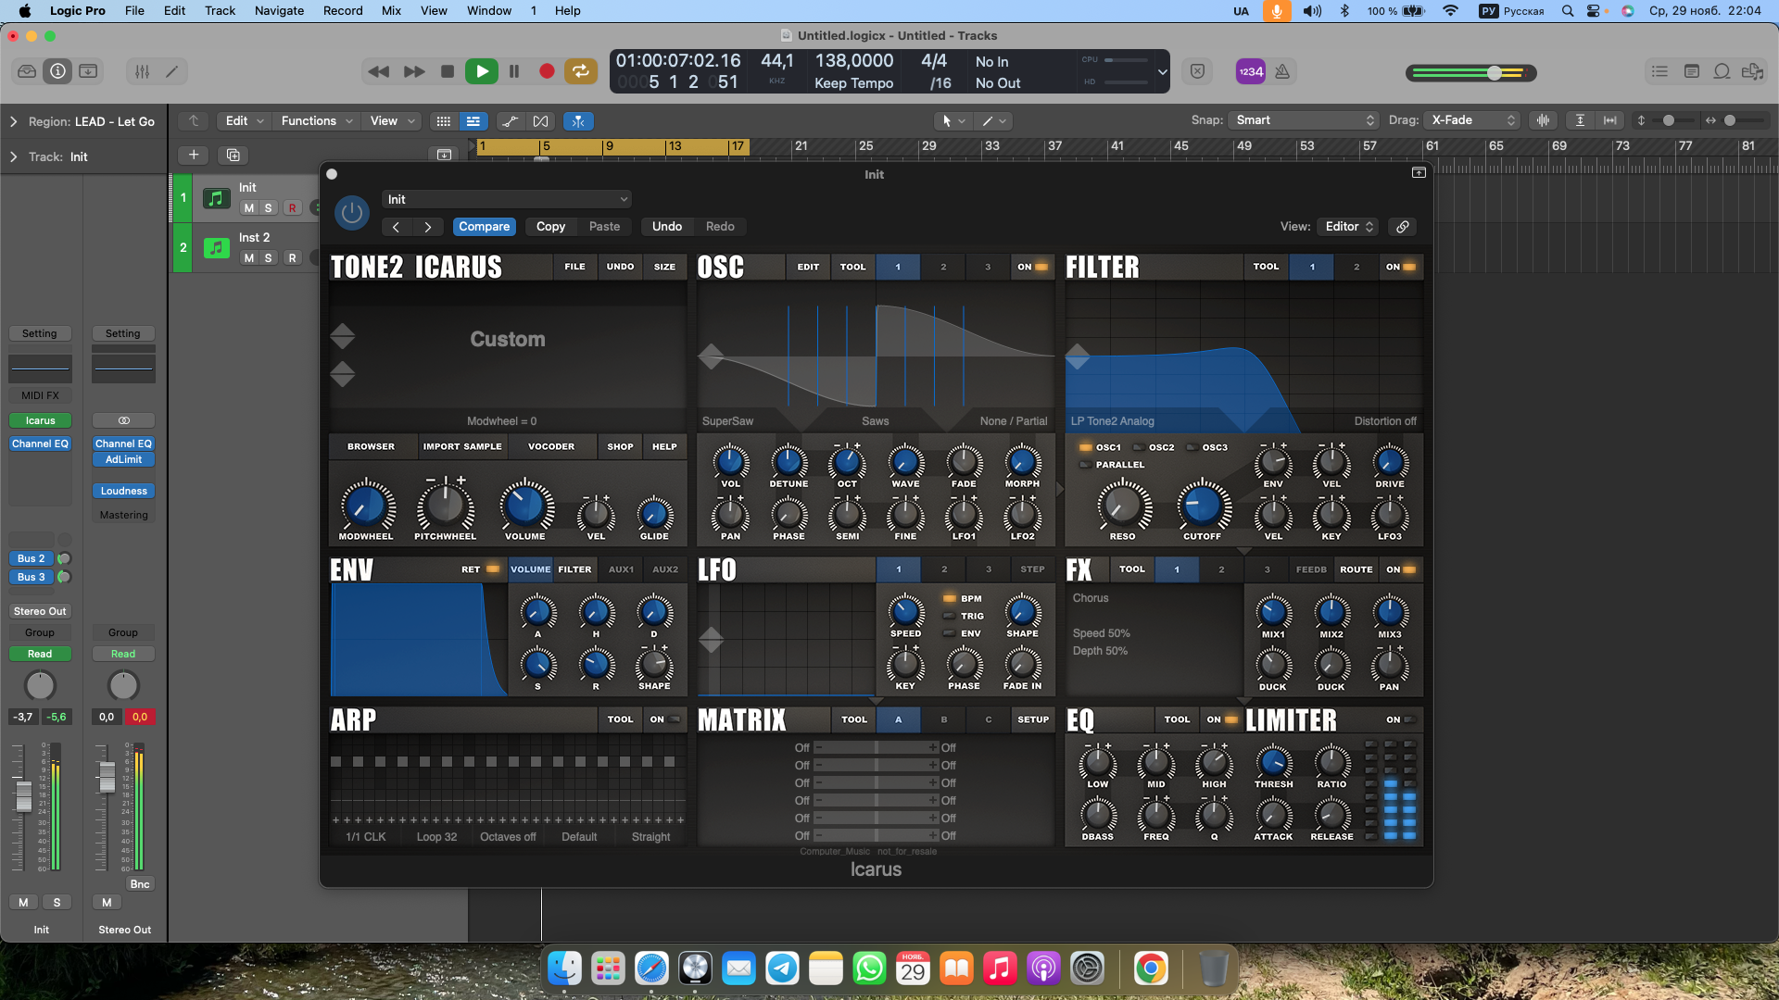Open the Library icon in the toolbar

(x=27, y=71)
